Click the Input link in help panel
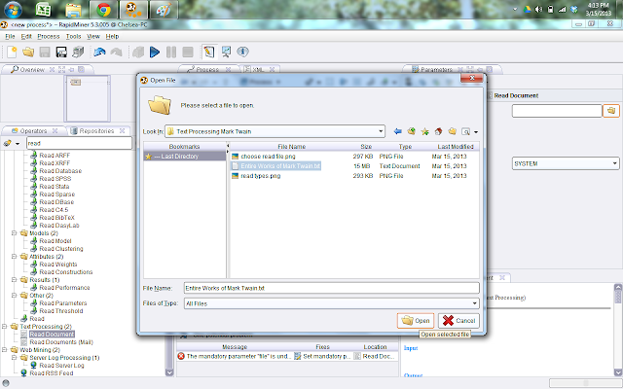Image resolution: width=623 pixels, height=389 pixels. coord(411,348)
